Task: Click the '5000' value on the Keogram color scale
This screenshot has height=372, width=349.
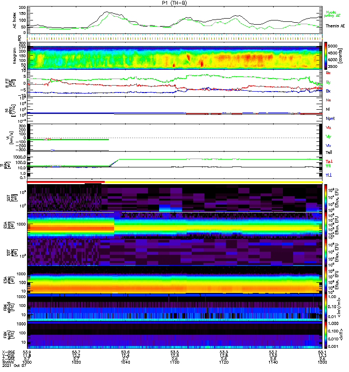Action: tap(332, 46)
